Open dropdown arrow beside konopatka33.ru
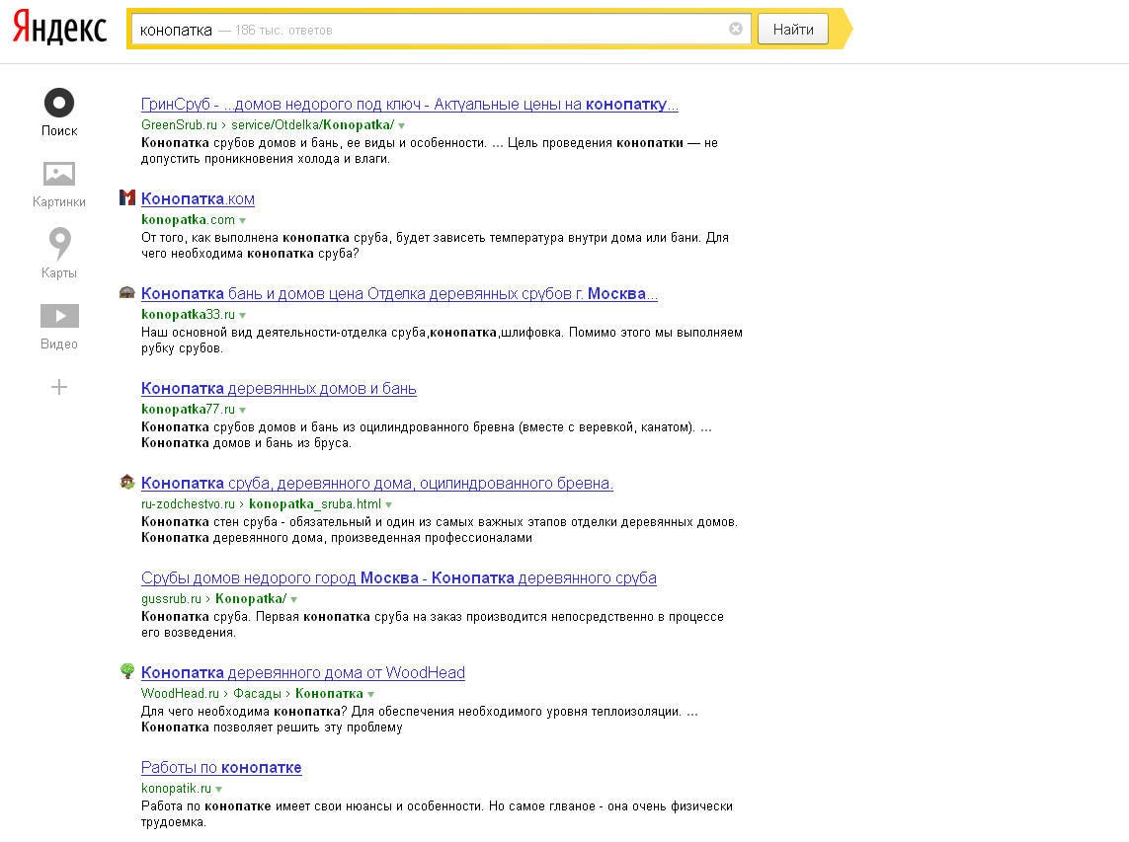1129x842 pixels. point(243,315)
